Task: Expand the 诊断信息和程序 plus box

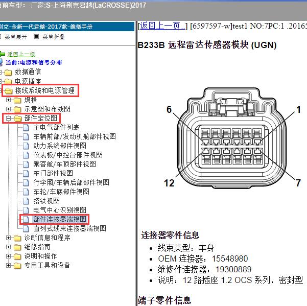Action: tap(8, 238)
